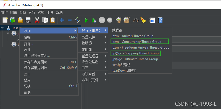Collapse the first thread group node

[x=8, y=33]
